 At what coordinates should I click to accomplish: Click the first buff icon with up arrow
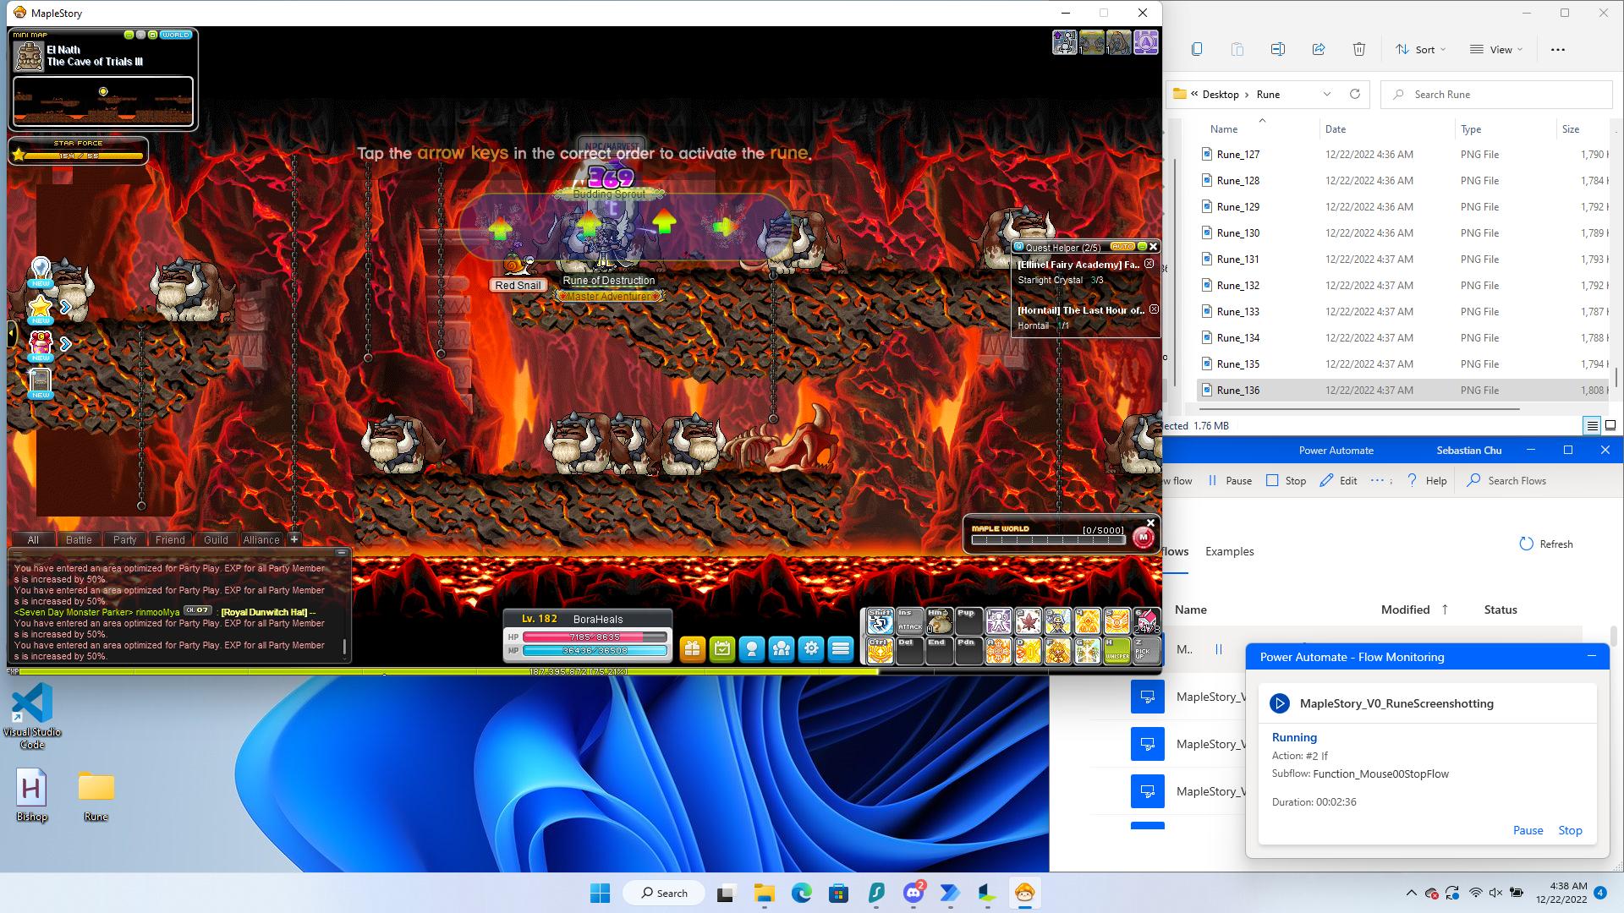tap(1065, 41)
